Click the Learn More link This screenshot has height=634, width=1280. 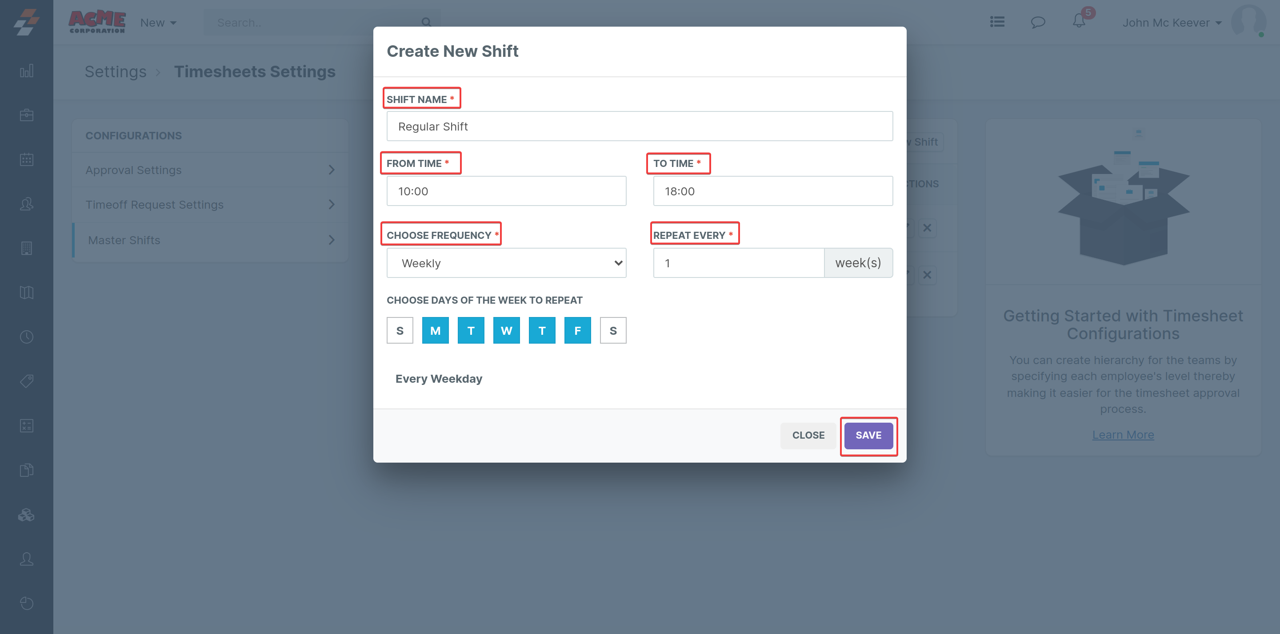coord(1123,435)
